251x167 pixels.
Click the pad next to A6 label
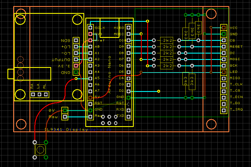tap(90, 85)
